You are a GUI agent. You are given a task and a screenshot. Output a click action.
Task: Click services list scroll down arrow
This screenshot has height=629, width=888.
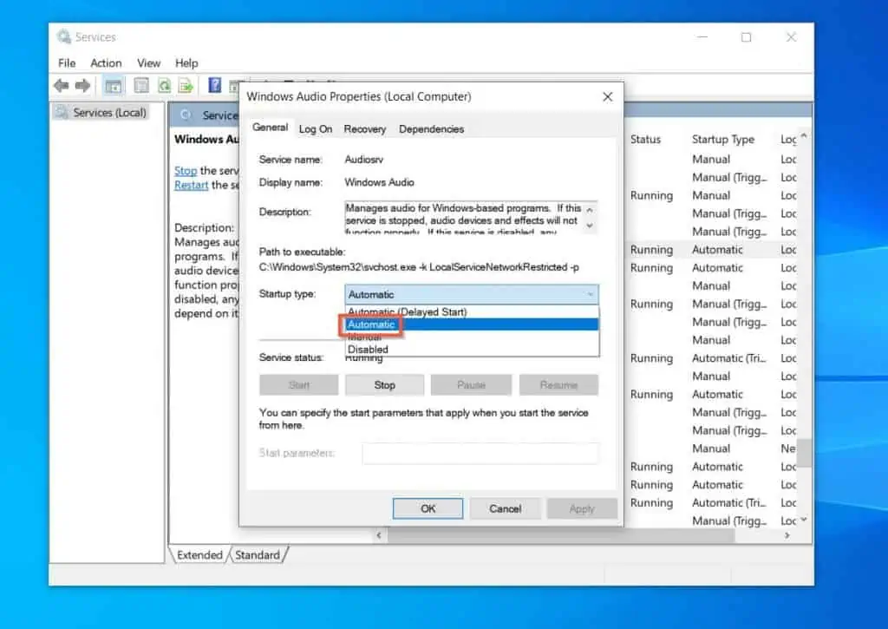click(x=804, y=519)
